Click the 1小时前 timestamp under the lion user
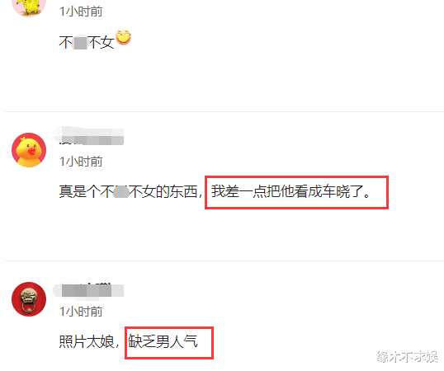 coord(81,312)
